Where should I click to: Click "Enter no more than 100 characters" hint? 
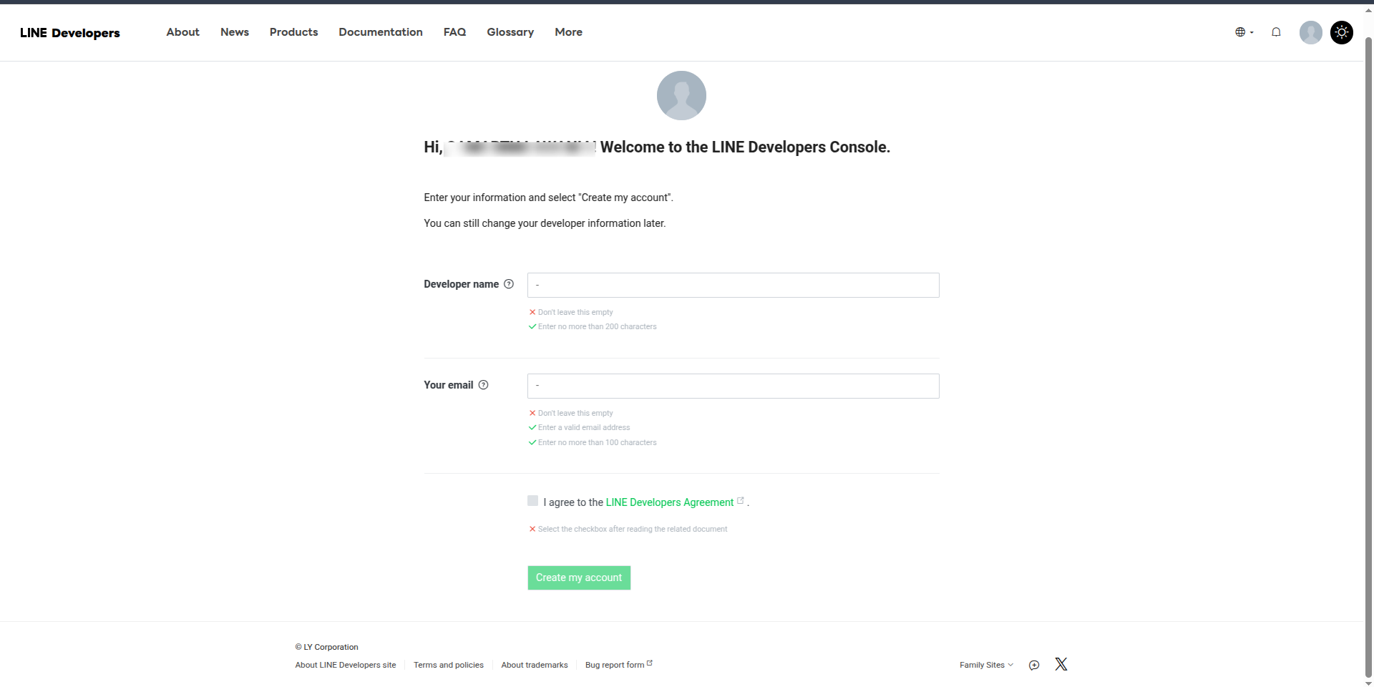pos(597,442)
